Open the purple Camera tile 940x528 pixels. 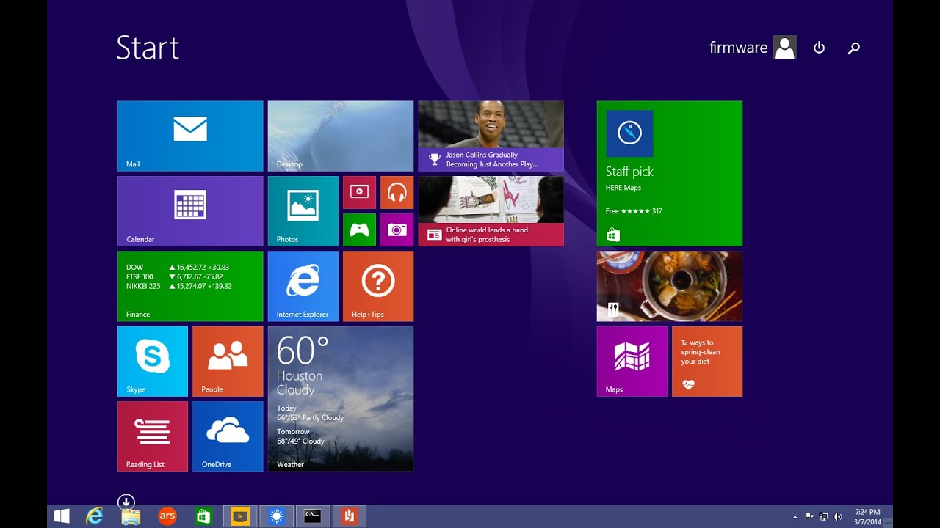click(x=397, y=230)
